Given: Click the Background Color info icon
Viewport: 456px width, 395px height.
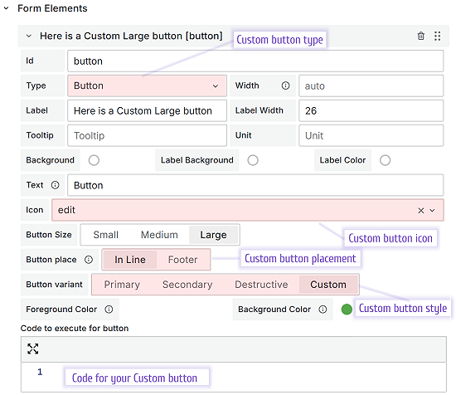Looking at the screenshot, I should [x=323, y=310].
